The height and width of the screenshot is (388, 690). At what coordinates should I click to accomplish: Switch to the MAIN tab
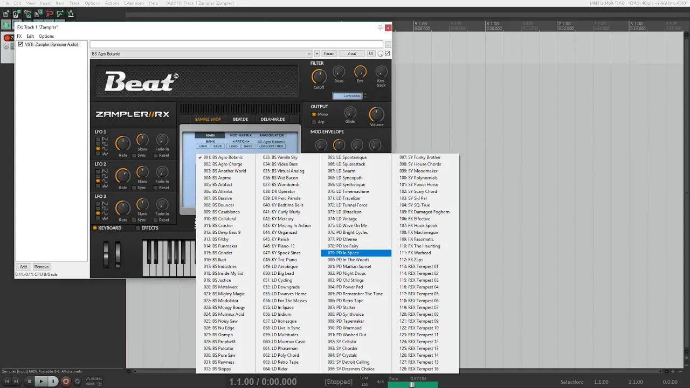tap(210, 135)
